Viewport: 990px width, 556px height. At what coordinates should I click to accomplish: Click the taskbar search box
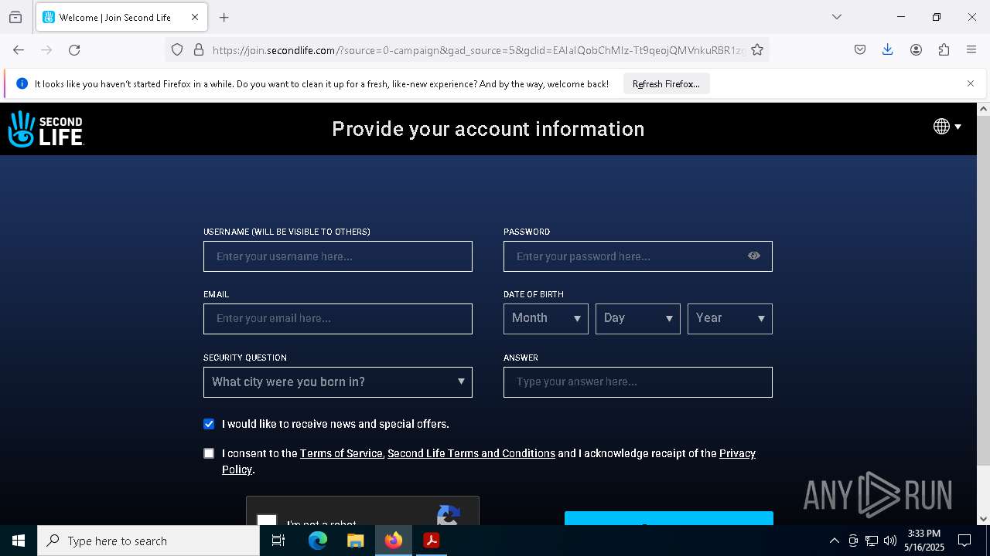pyautogui.click(x=148, y=541)
